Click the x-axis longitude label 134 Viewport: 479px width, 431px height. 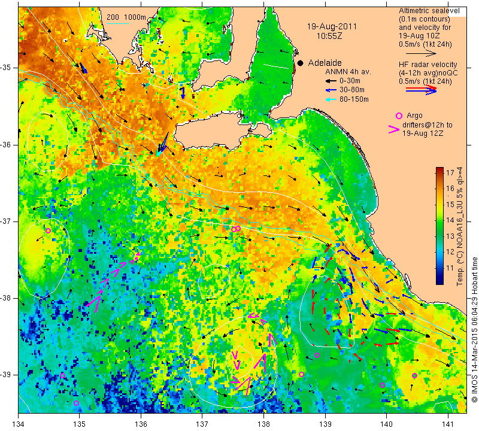pos(19,424)
